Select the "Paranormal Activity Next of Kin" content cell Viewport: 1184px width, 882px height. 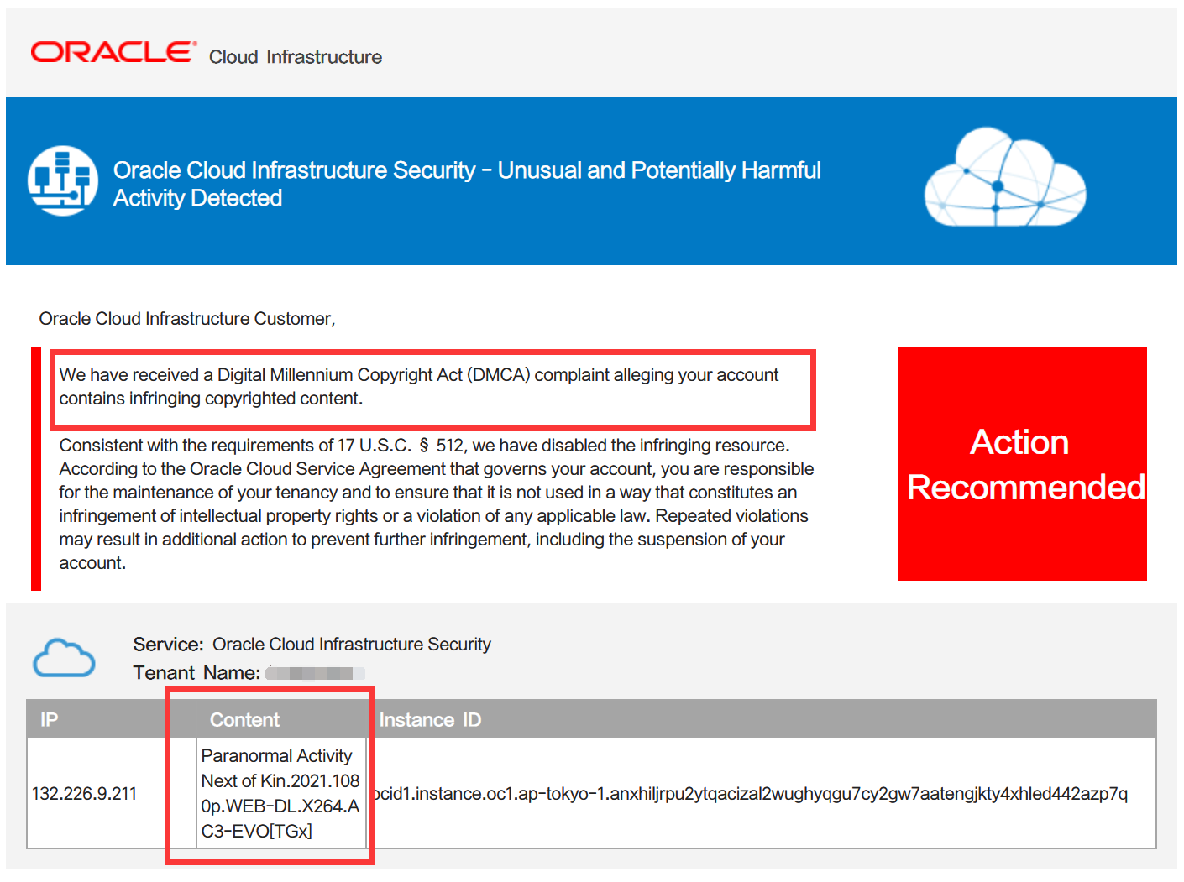(x=281, y=793)
